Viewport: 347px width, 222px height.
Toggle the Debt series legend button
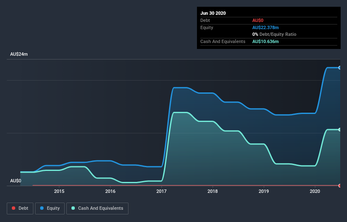(x=20, y=208)
